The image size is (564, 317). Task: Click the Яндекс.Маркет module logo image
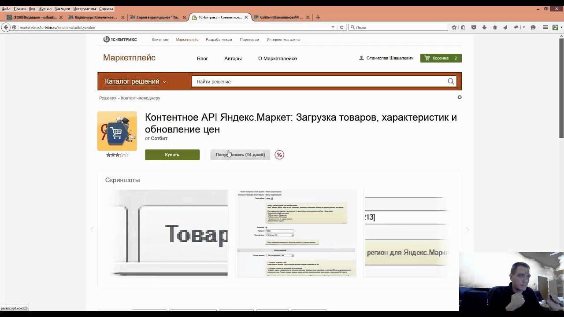pos(117,131)
